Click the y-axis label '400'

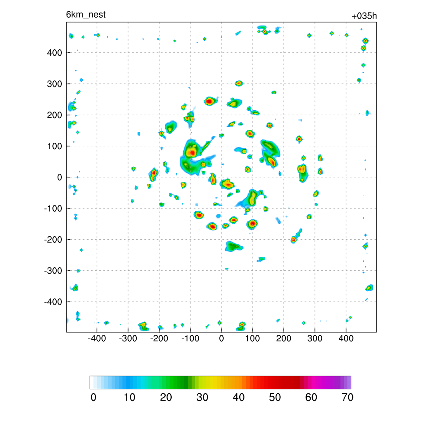coord(55,53)
